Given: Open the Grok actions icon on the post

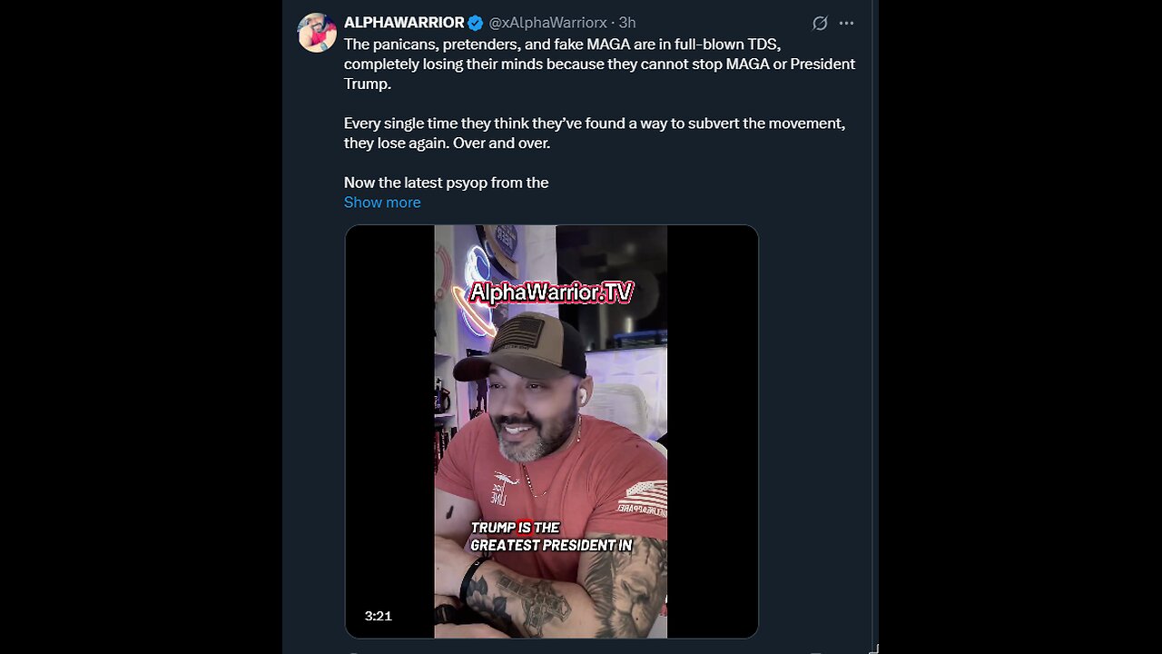Looking at the screenshot, I should (x=820, y=24).
